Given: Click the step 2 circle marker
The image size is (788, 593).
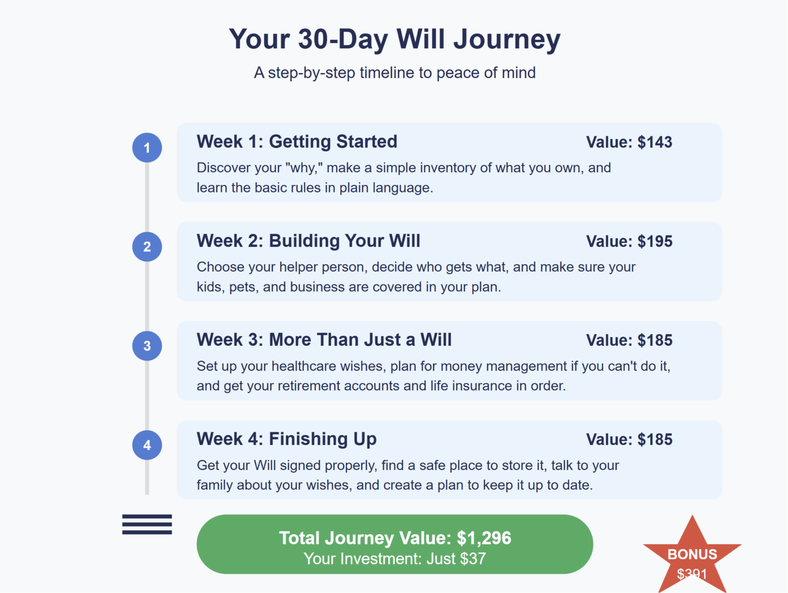Looking at the screenshot, I should [x=147, y=247].
